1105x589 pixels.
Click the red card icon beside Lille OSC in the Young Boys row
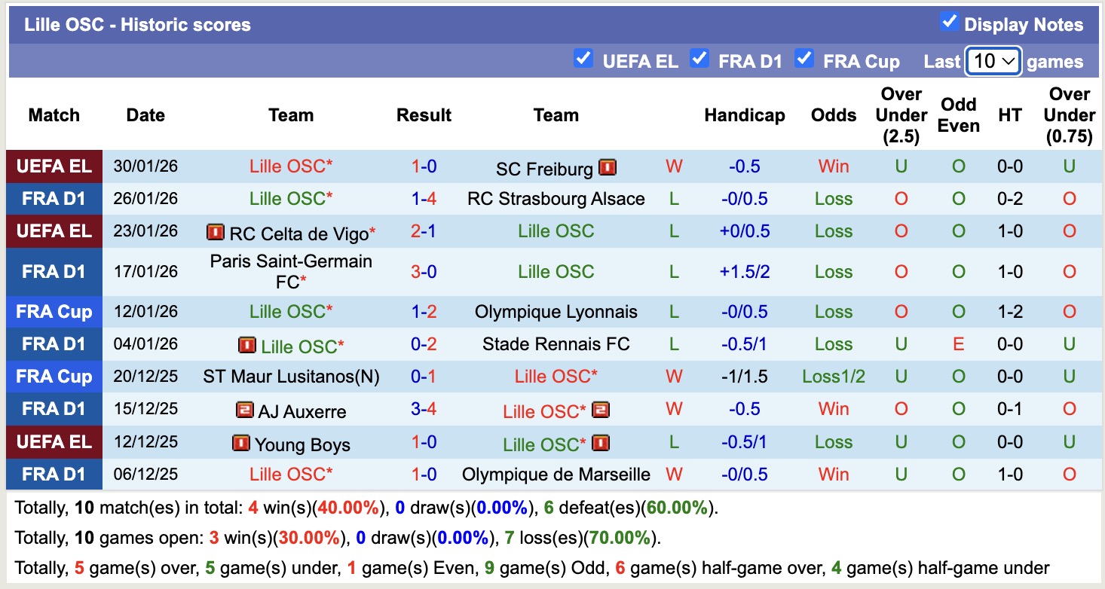pyautogui.click(x=602, y=444)
